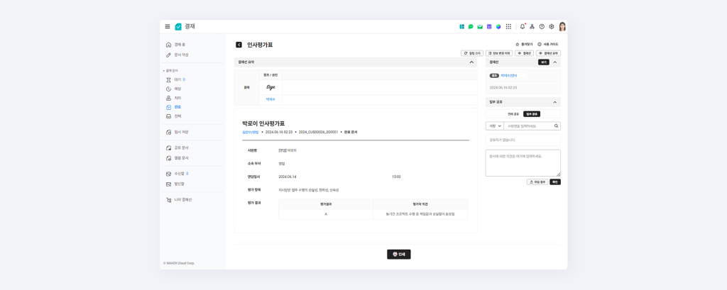Select the 일부 공유 toggle option

(532, 114)
